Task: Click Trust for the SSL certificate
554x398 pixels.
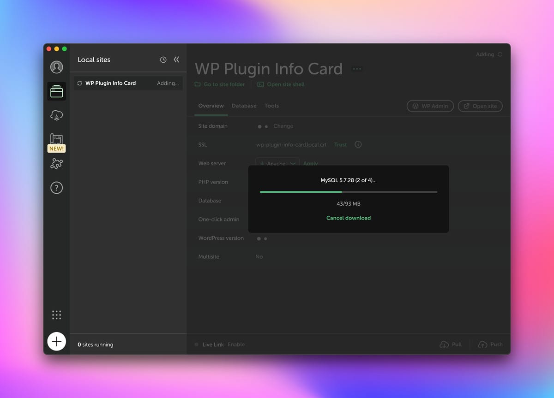Action: click(340, 145)
